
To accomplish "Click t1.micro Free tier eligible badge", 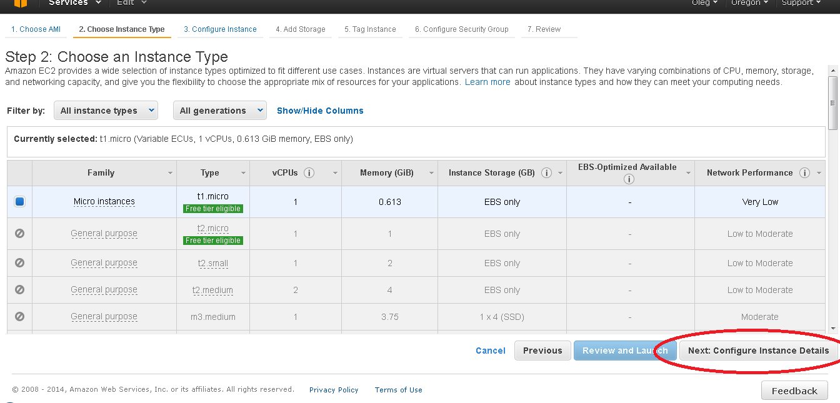I will tap(213, 209).
